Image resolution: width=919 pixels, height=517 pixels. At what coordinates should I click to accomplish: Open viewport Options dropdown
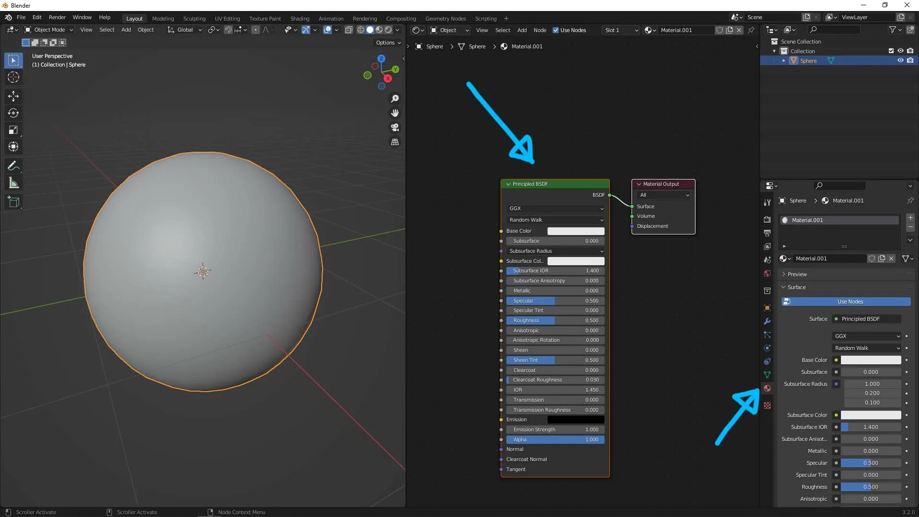[388, 43]
